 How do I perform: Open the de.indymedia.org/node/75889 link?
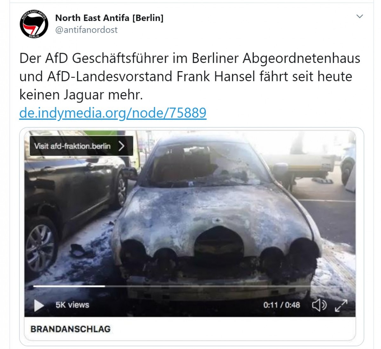(x=113, y=113)
